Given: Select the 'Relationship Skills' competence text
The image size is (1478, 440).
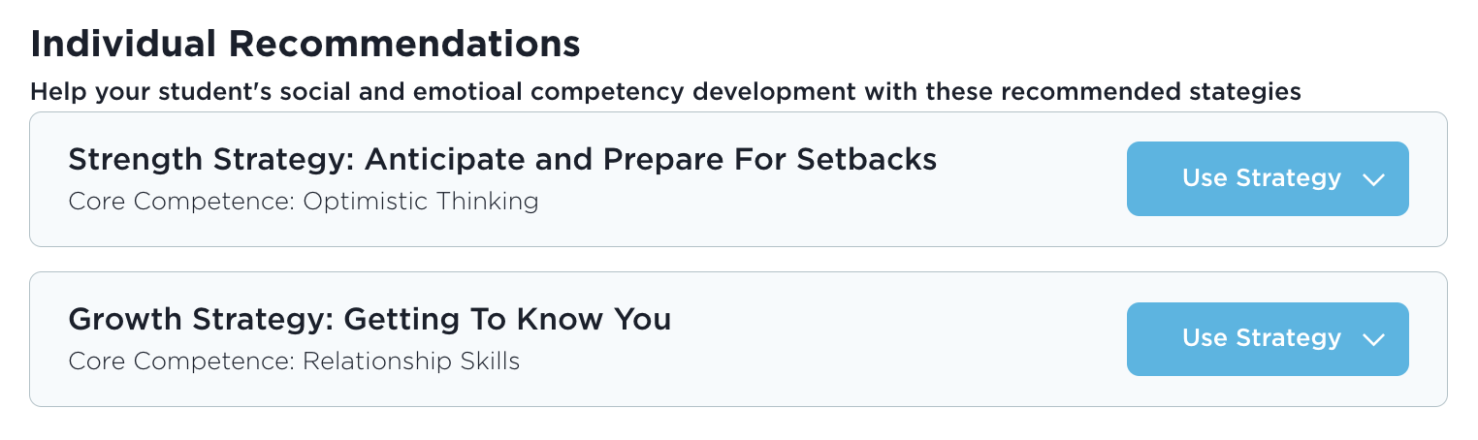Looking at the screenshot, I should click(x=411, y=361).
